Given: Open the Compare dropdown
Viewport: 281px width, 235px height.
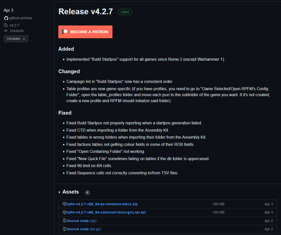Looking at the screenshot, I should (x=16, y=39).
